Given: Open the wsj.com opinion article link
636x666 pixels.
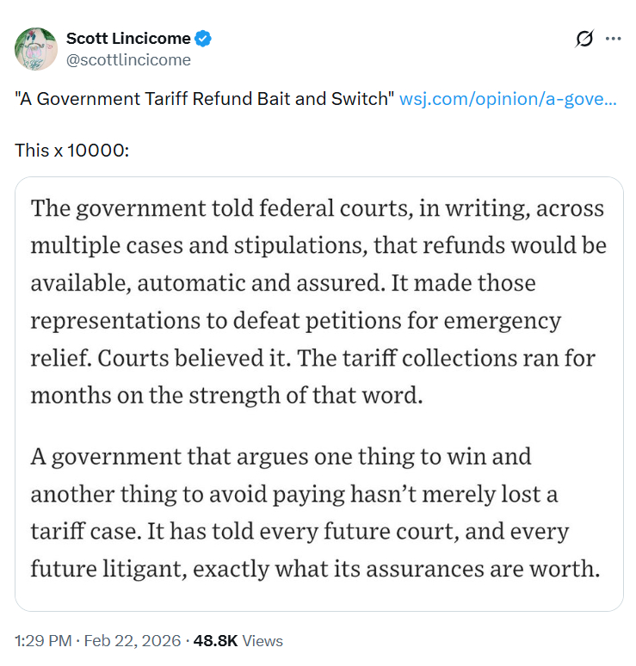Looking at the screenshot, I should click(x=508, y=99).
